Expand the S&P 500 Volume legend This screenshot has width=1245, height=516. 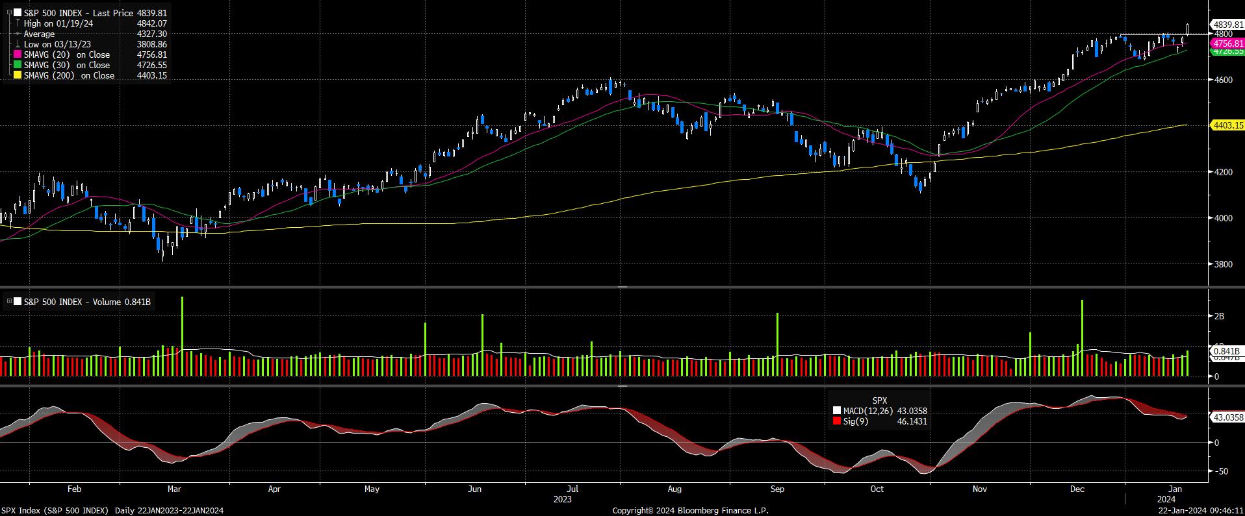[9, 302]
